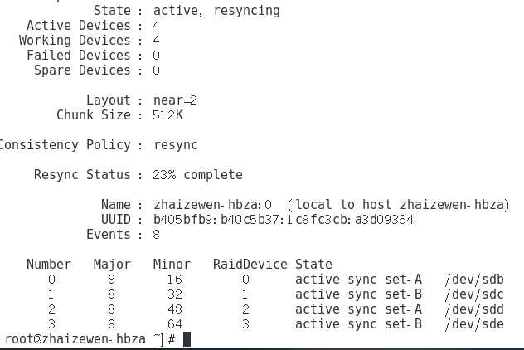Click the Major column header

coord(112,265)
